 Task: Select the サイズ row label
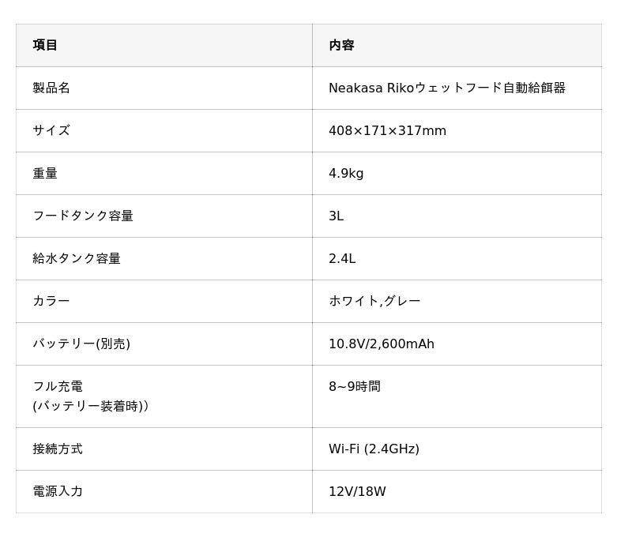(51, 130)
